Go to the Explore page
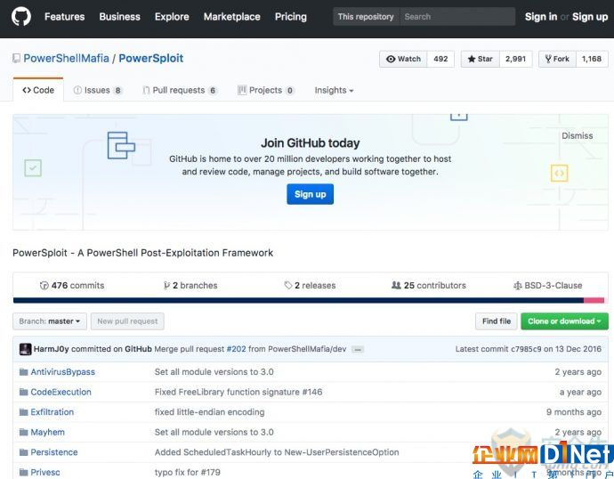 [172, 17]
